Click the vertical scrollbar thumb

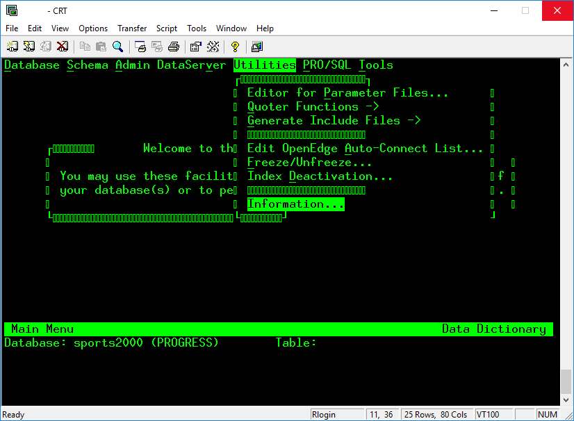pos(566,381)
